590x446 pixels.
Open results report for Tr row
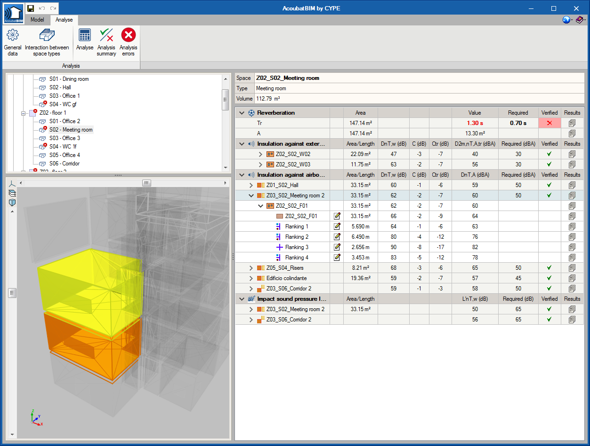click(572, 123)
